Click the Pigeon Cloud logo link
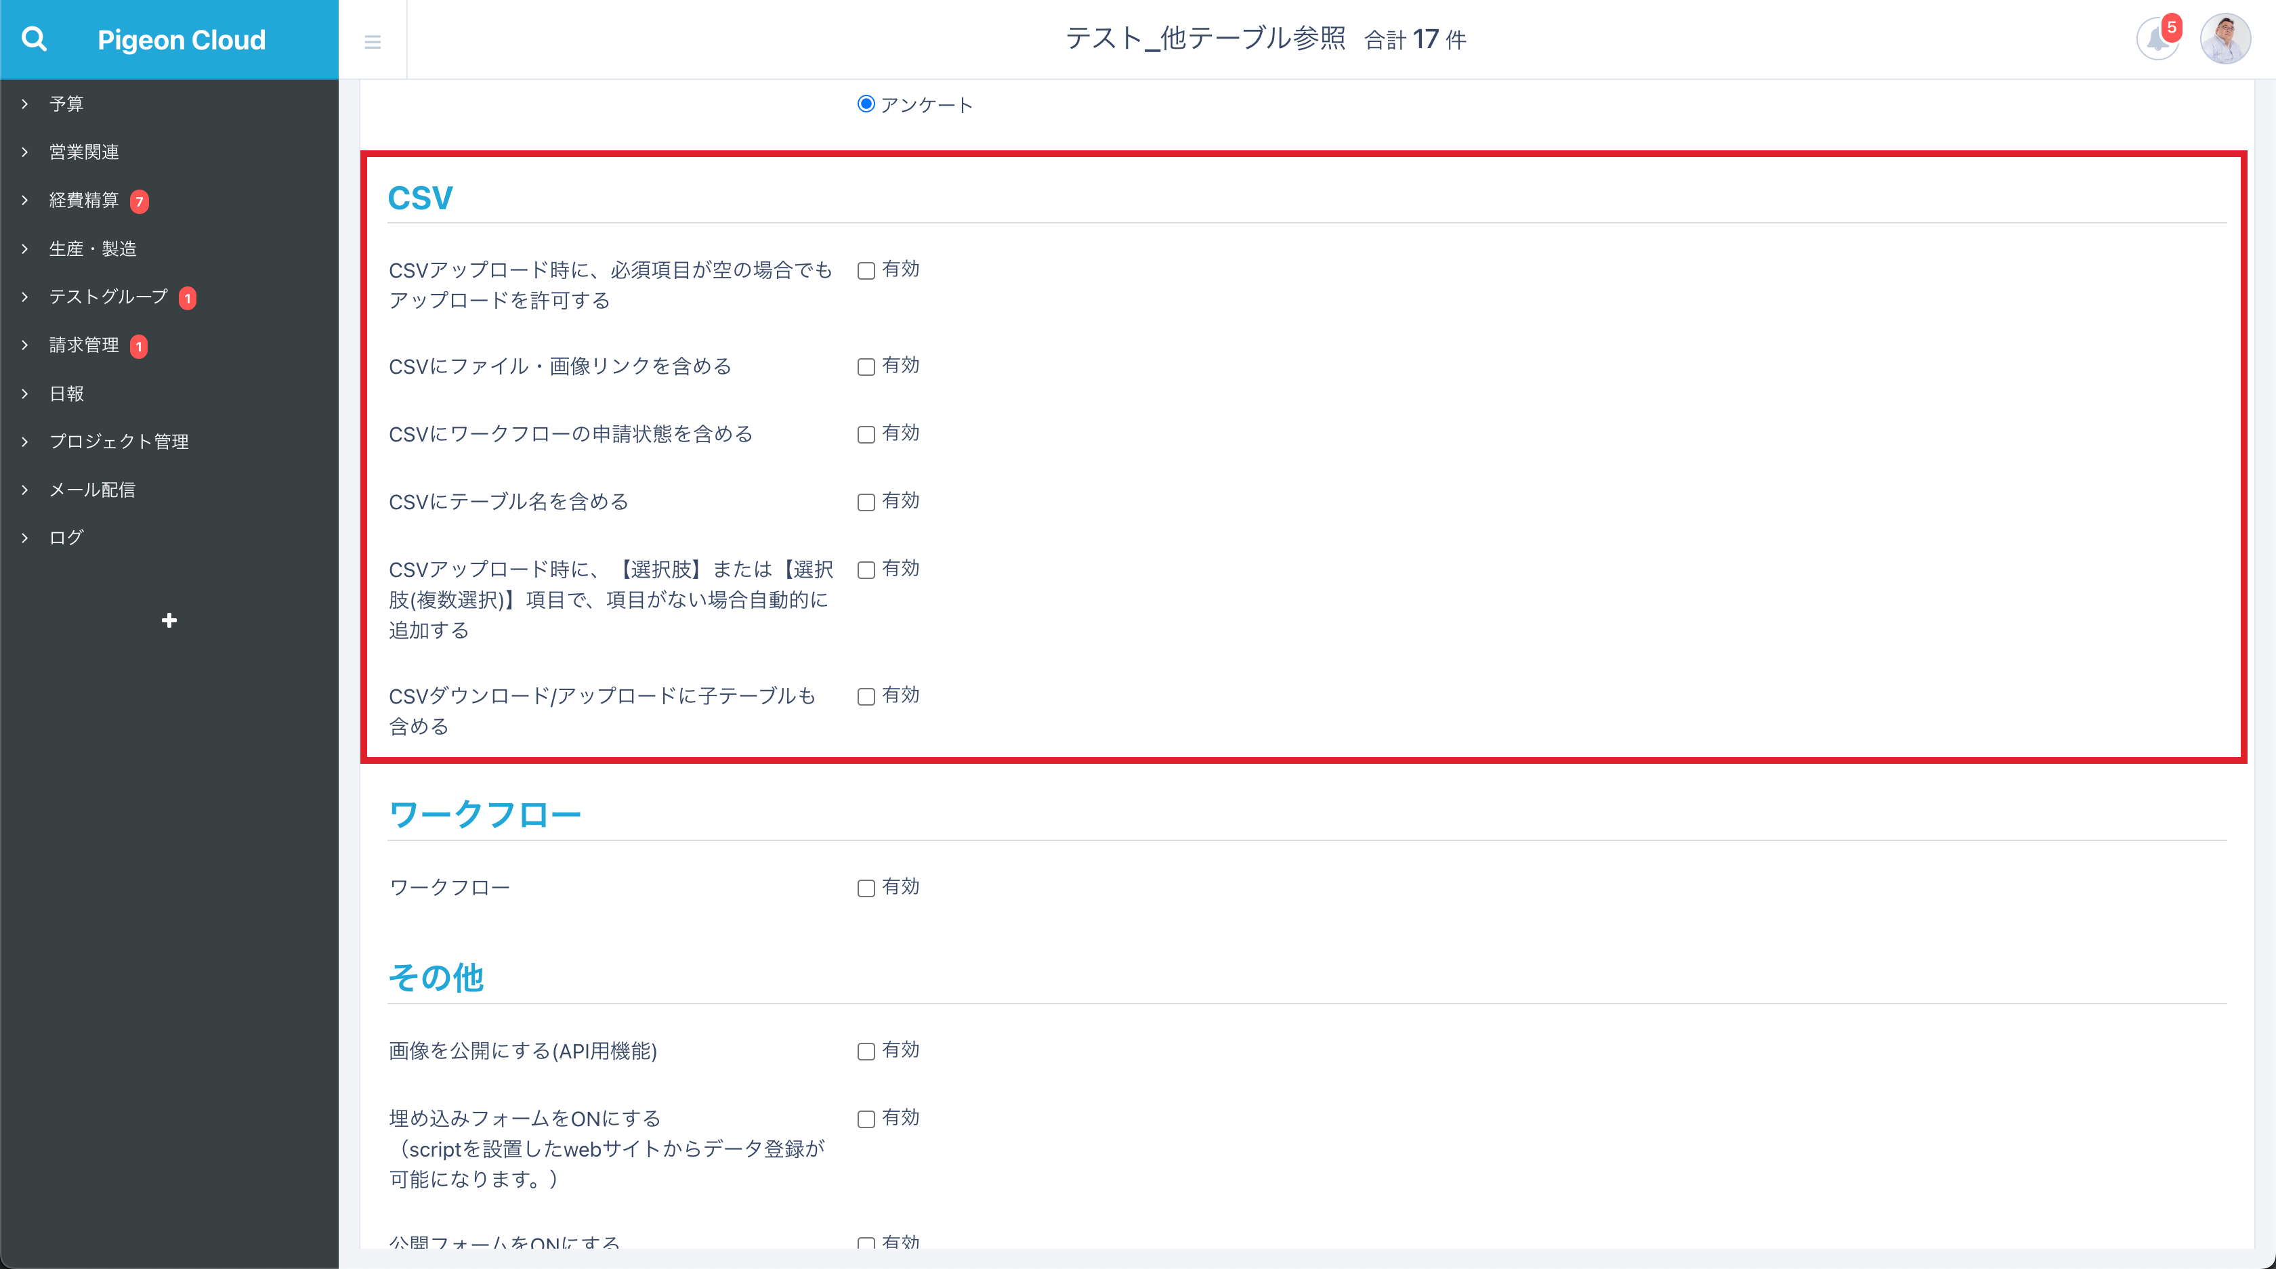The width and height of the screenshot is (2276, 1269). pyautogui.click(x=181, y=40)
